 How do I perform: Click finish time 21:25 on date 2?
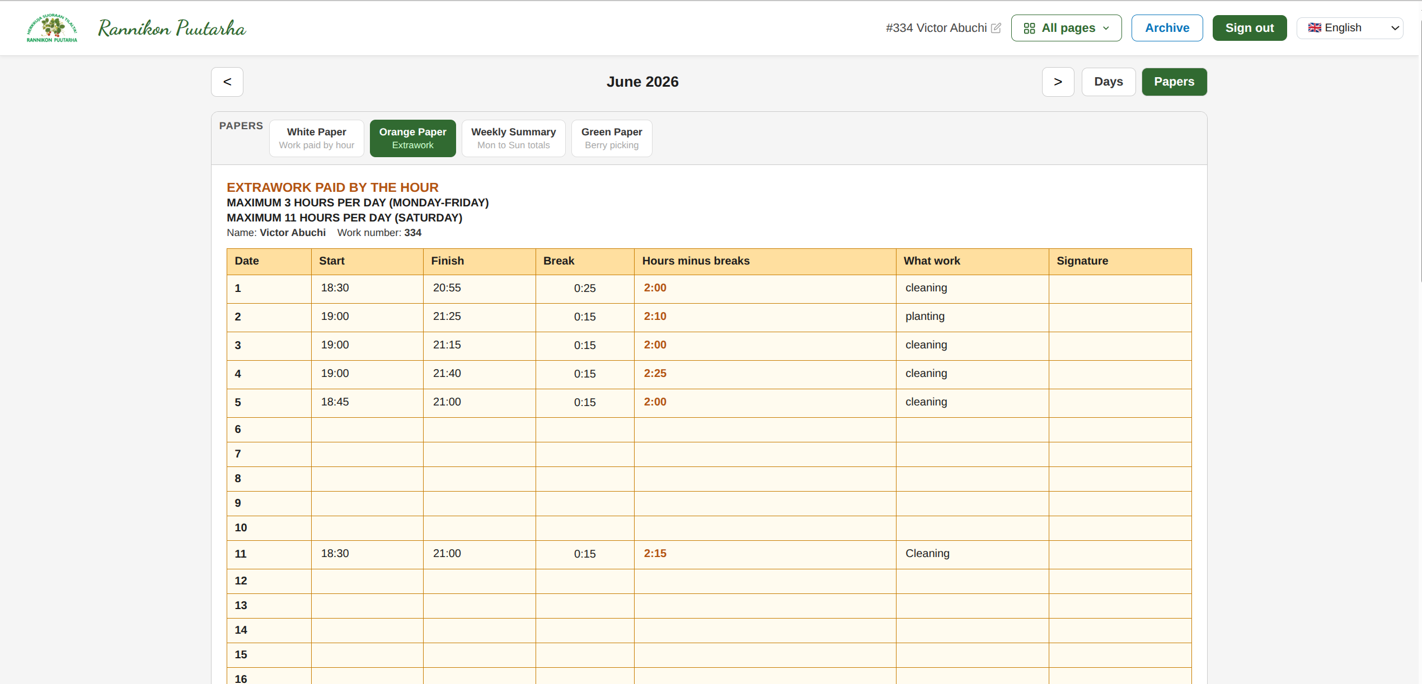(x=447, y=317)
